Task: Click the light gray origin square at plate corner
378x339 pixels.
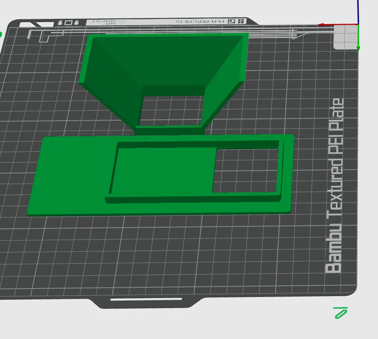Action: 345,37
